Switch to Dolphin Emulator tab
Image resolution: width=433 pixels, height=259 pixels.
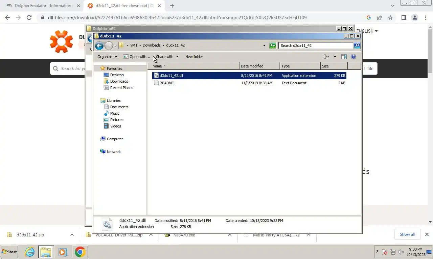(43, 6)
